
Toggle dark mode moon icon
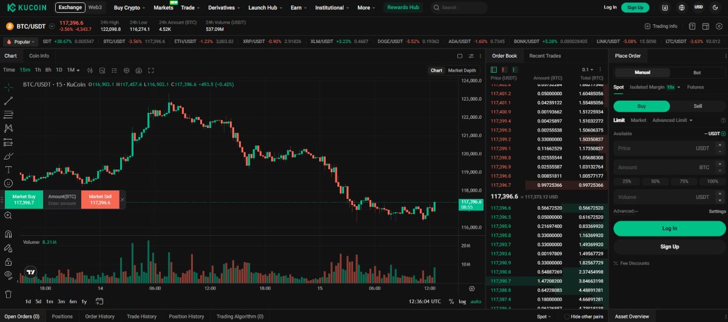pyautogui.click(x=715, y=7)
